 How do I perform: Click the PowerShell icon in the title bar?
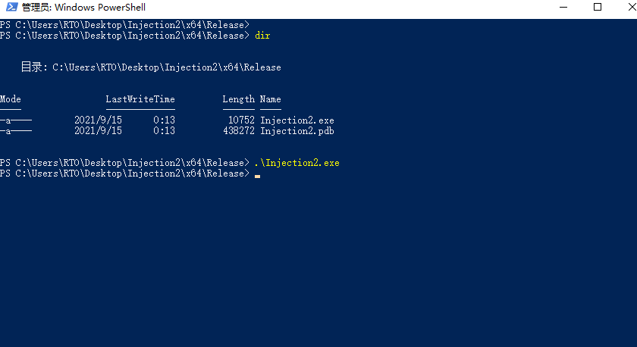click(x=12, y=7)
